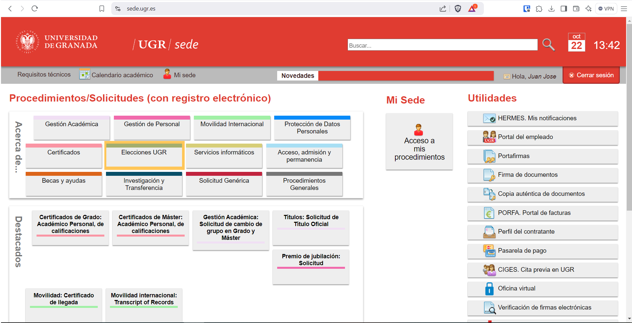Click the Firma de documentos icon

(489, 175)
